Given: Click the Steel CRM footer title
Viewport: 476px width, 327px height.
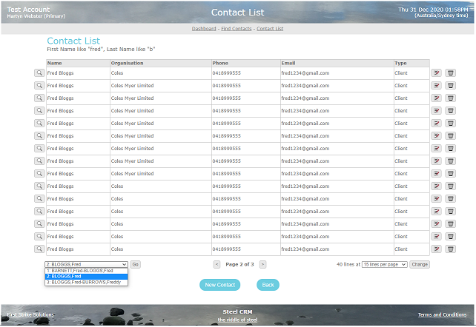Looking at the screenshot, I should (237, 311).
